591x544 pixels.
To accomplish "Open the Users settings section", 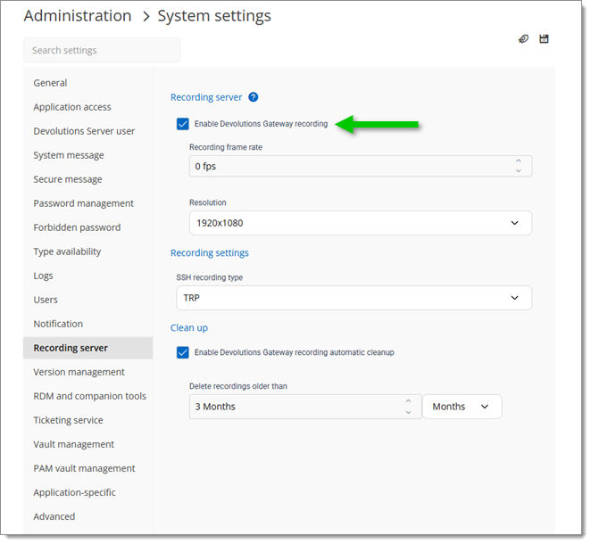I will click(87, 300).
